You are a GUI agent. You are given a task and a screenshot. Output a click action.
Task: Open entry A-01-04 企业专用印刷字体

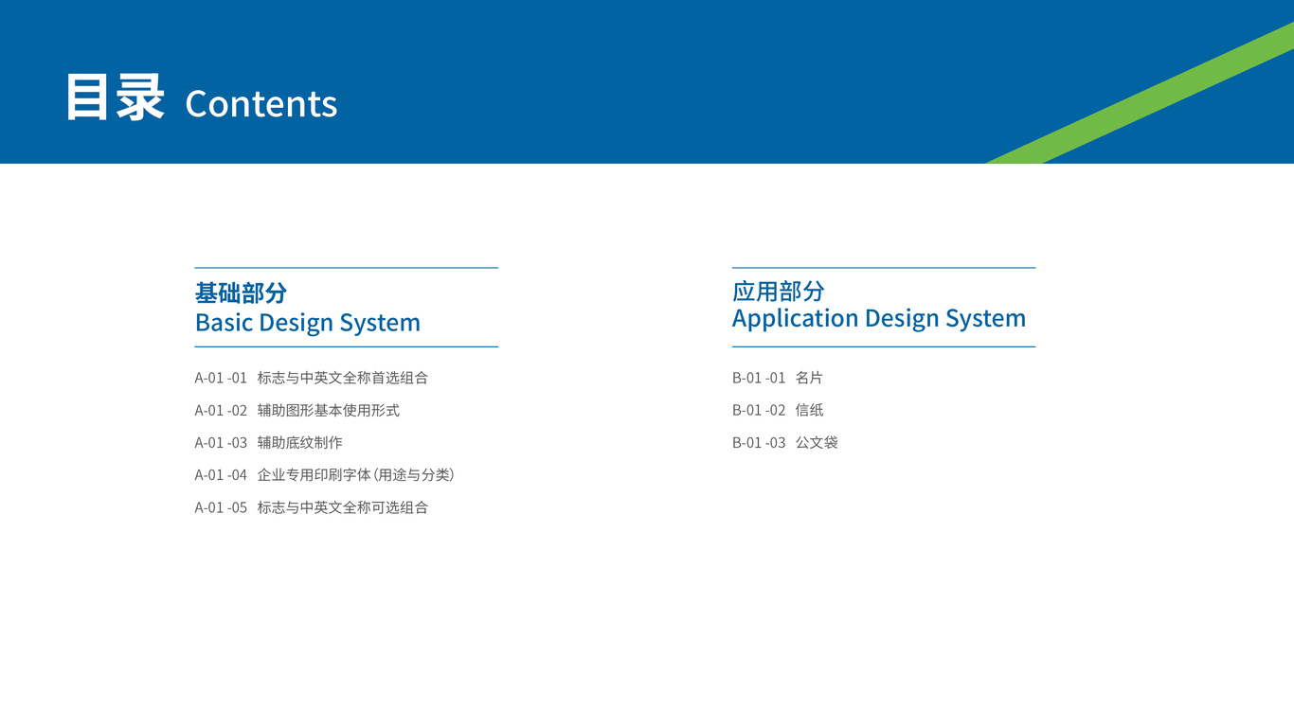(325, 474)
